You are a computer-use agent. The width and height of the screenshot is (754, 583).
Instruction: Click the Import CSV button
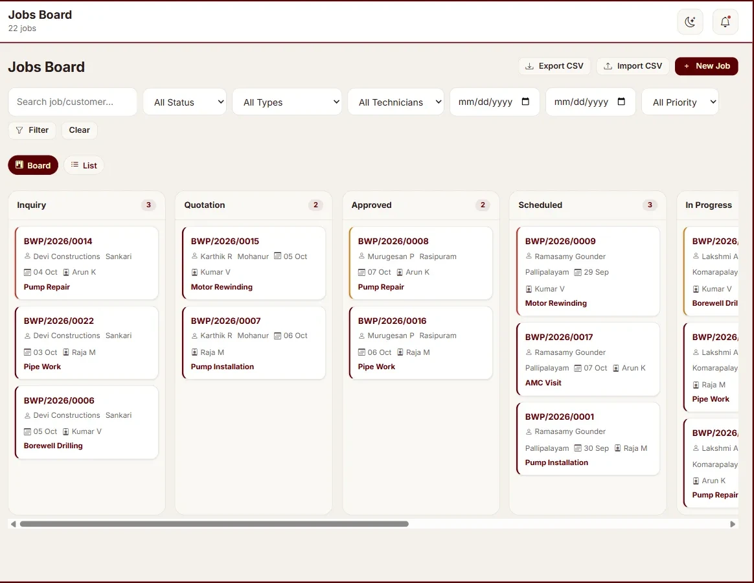tap(633, 66)
